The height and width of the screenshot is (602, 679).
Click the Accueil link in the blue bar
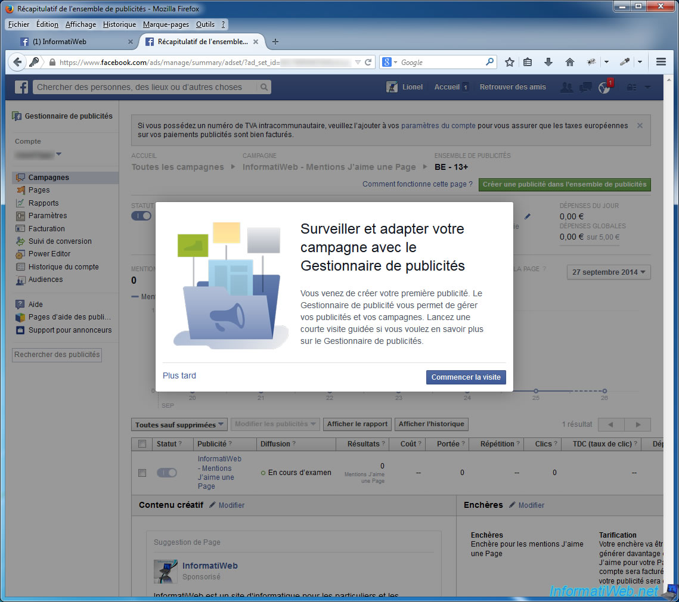coord(447,87)
